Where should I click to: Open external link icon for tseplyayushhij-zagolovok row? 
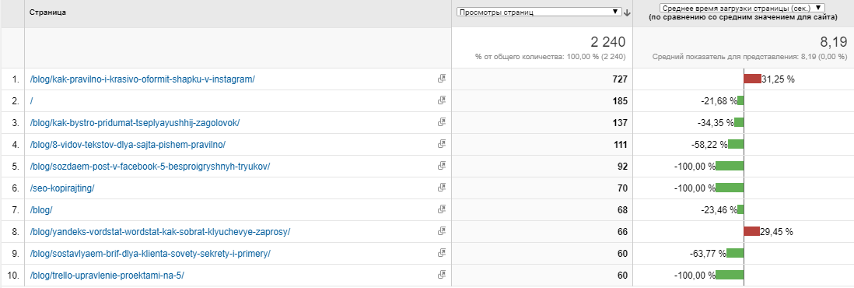pos(442,122)
